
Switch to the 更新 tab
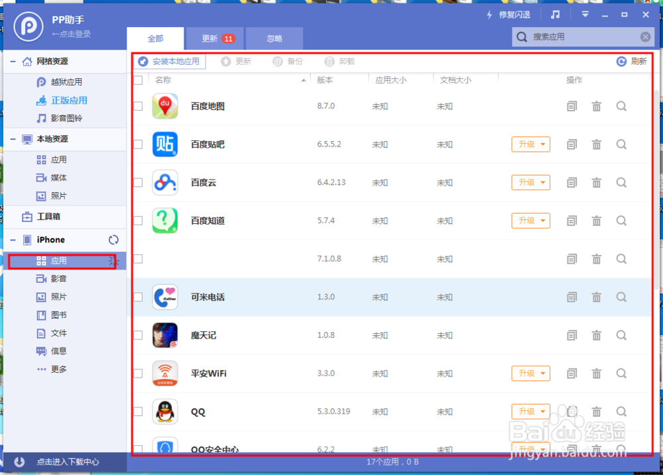point(215,38)
